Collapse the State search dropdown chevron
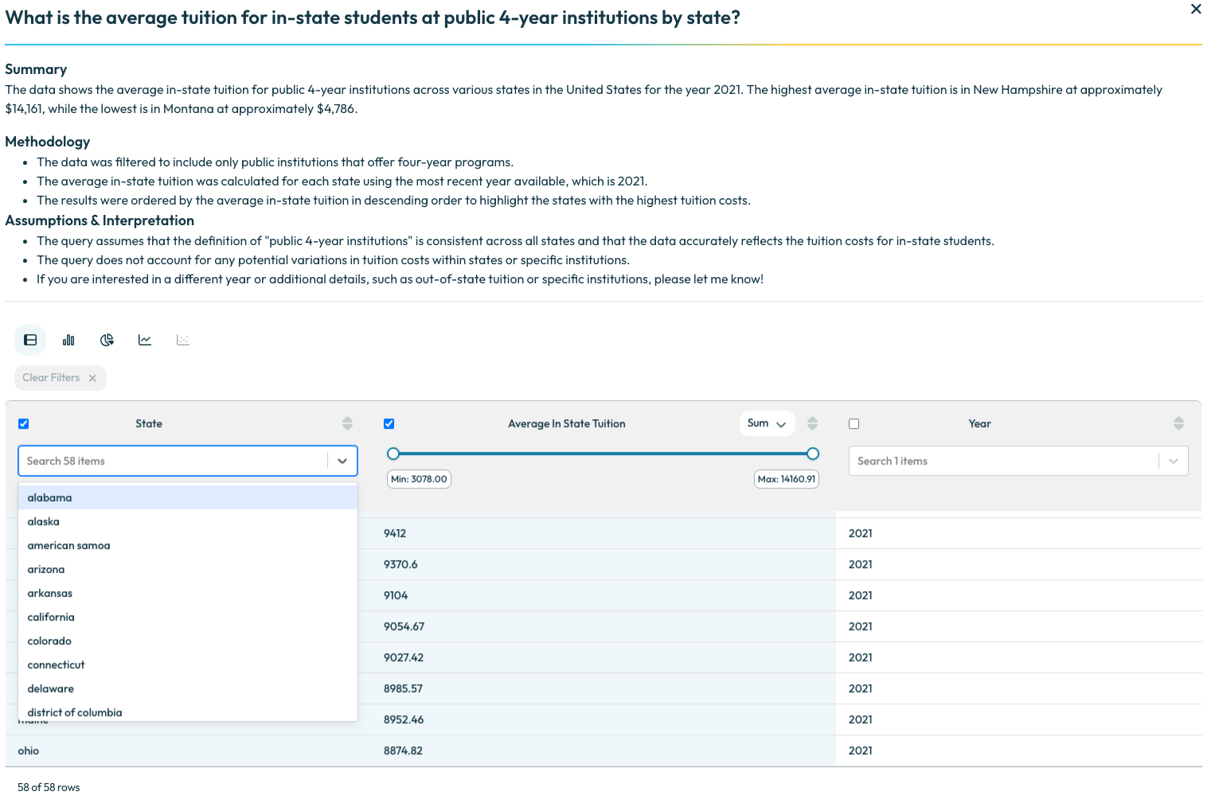 [342, 461]
